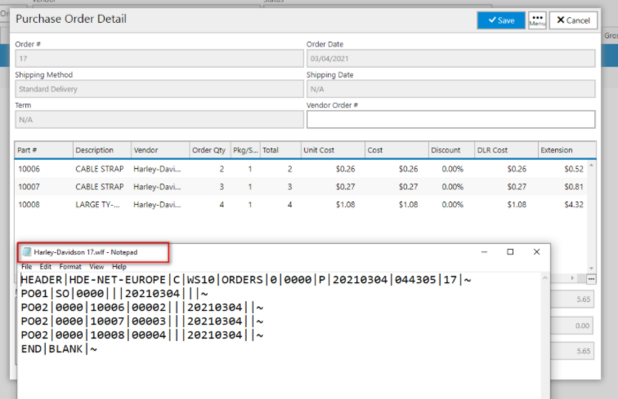Open Notepad File menu
Screen dimensions: 618x399
(27, 266)
